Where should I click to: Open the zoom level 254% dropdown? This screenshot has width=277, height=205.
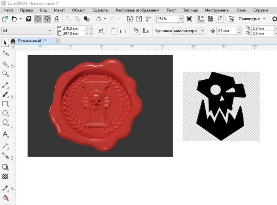click(x=180, y=19)
